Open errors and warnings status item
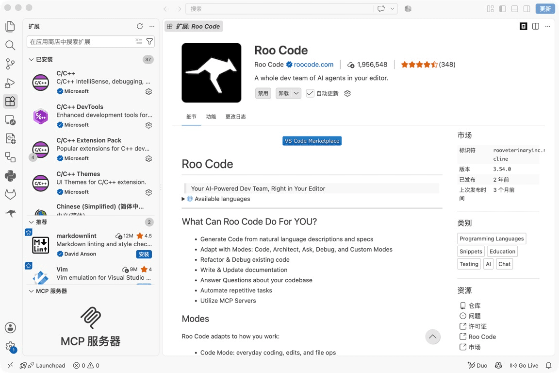 [x=86, y=365]
